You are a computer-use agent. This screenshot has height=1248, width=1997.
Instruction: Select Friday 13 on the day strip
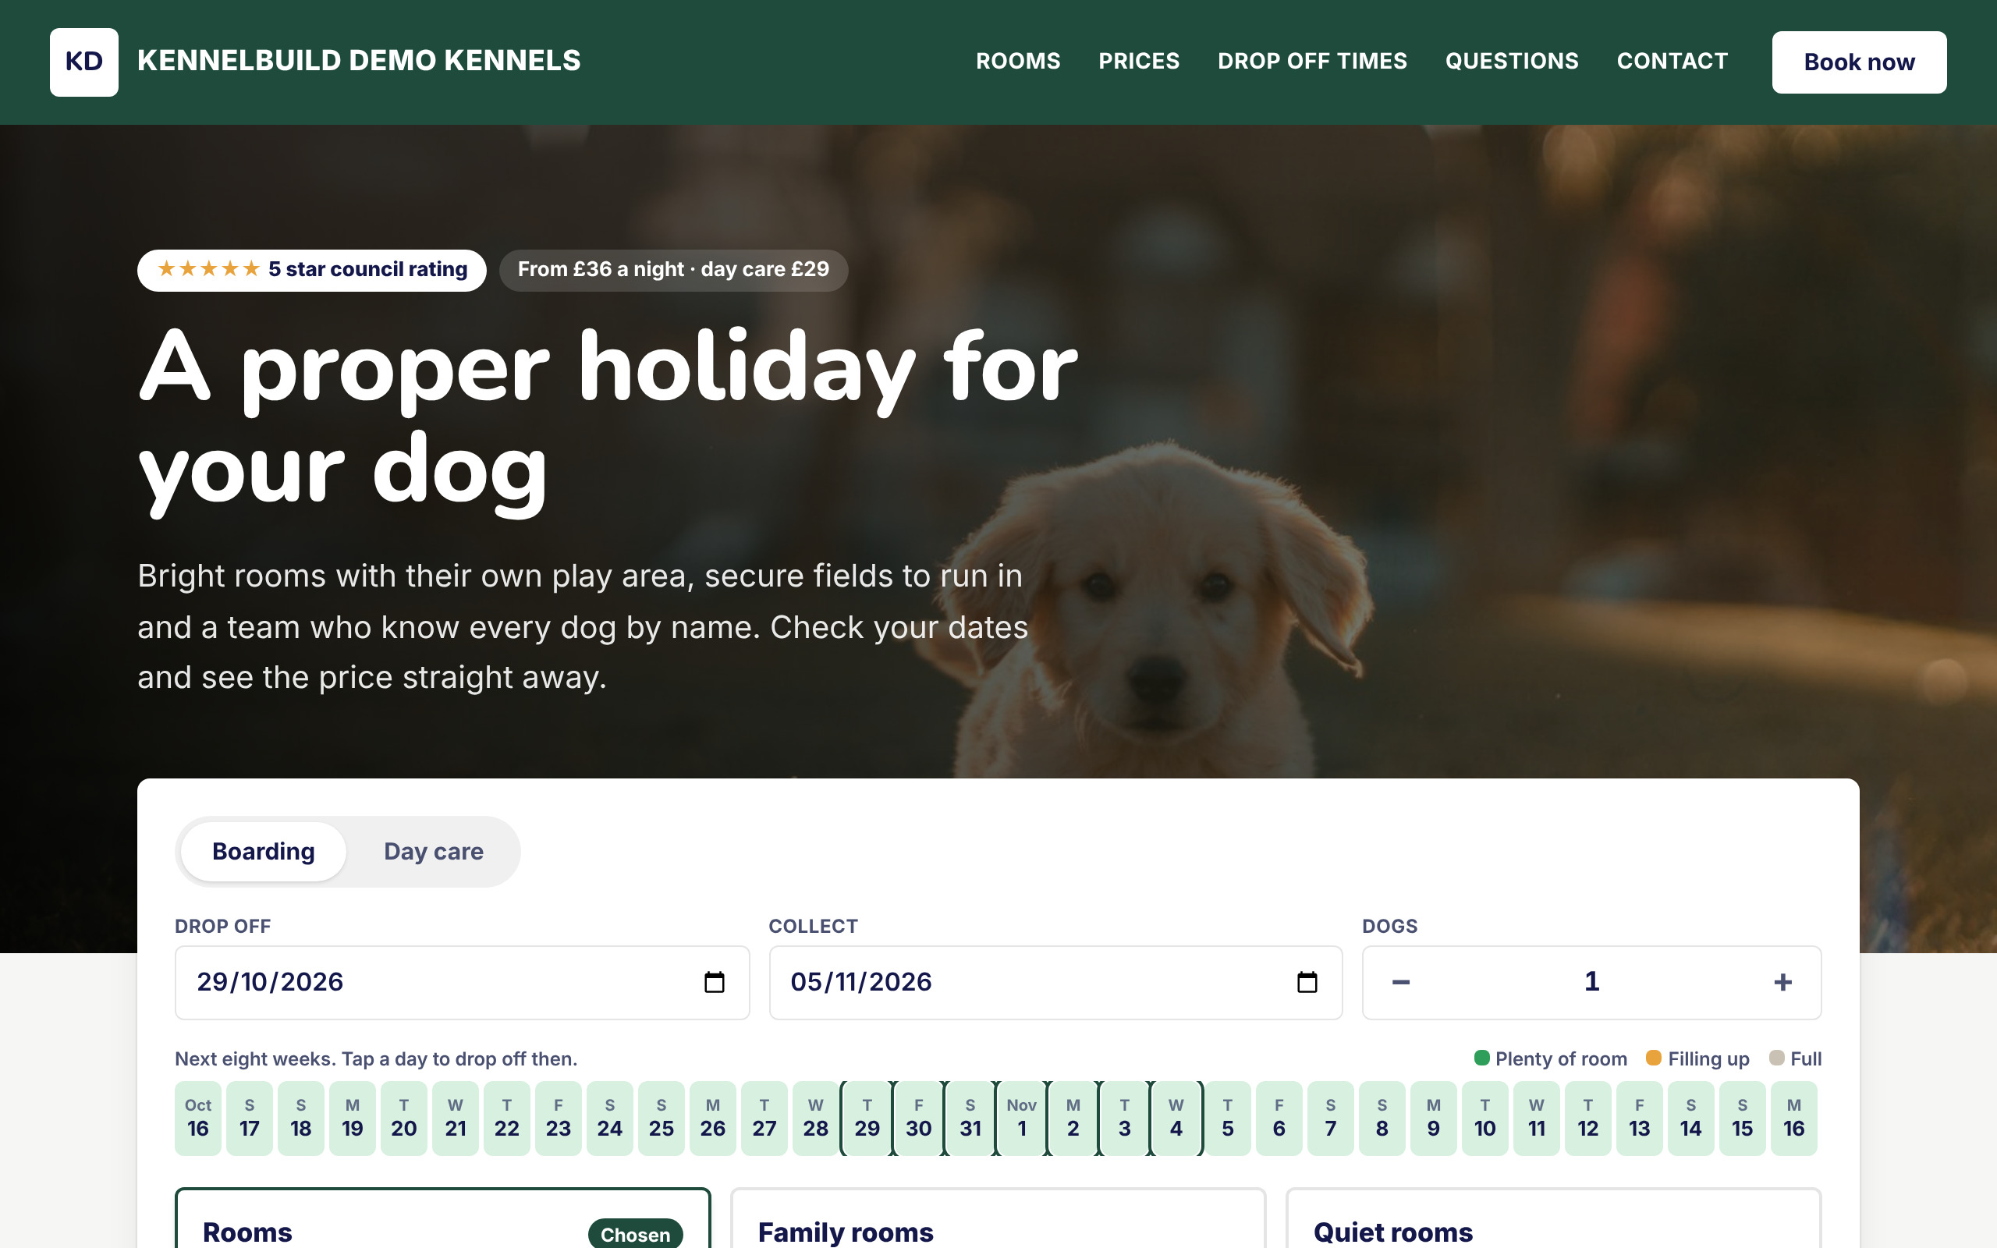pyautogui.click(x=1640, y=1118)
